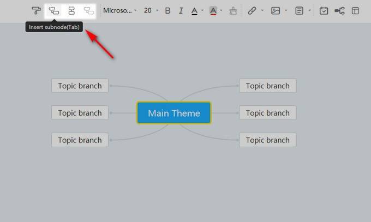Select the top-left Topic branch node
This screenshot has height=222, width=371.
pos(80,86)
